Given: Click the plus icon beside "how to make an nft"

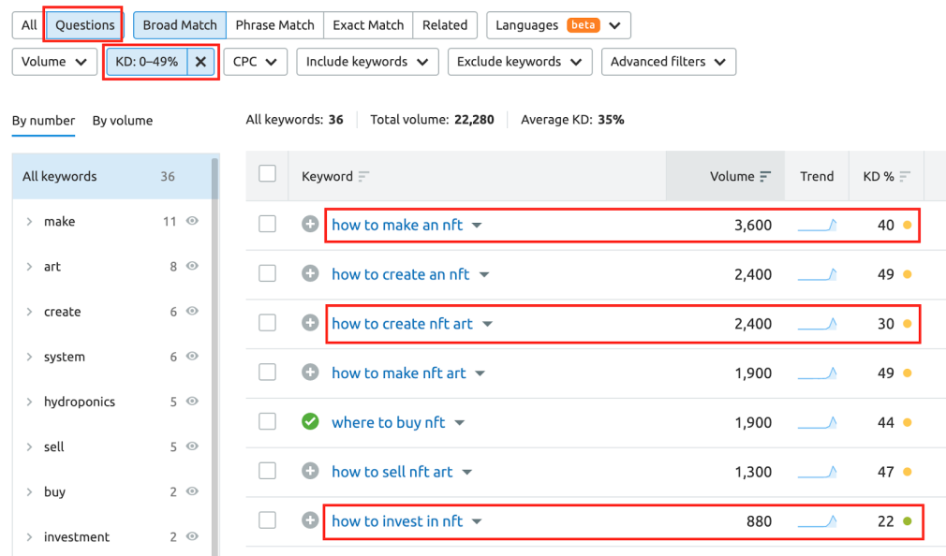Looking at the screenshot, I should point(309,225).
